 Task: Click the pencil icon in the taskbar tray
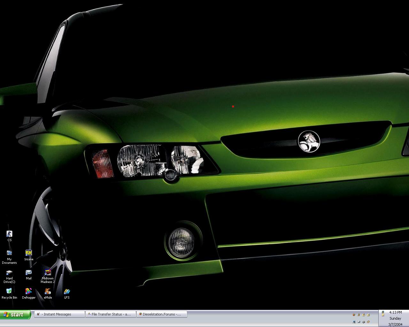click(368, 322)
